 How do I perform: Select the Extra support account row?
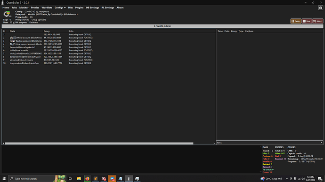tap(109, 44)
